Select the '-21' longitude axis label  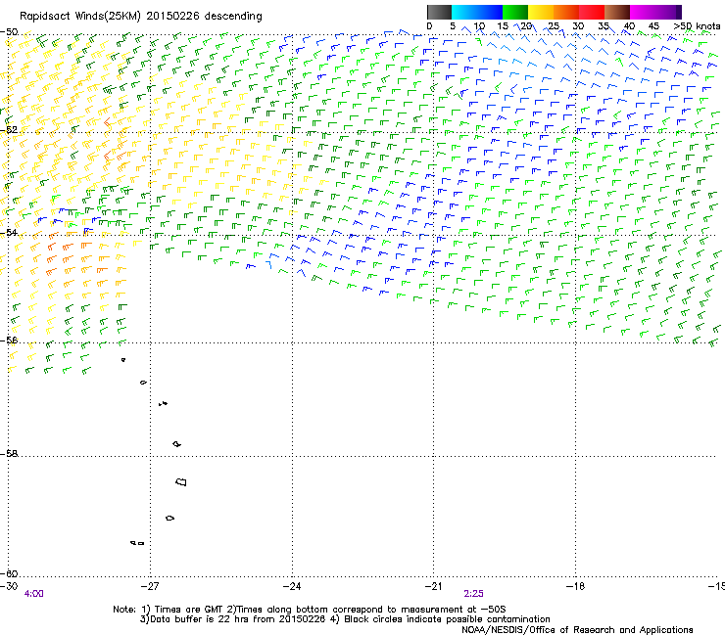click(x=433, y=586)
